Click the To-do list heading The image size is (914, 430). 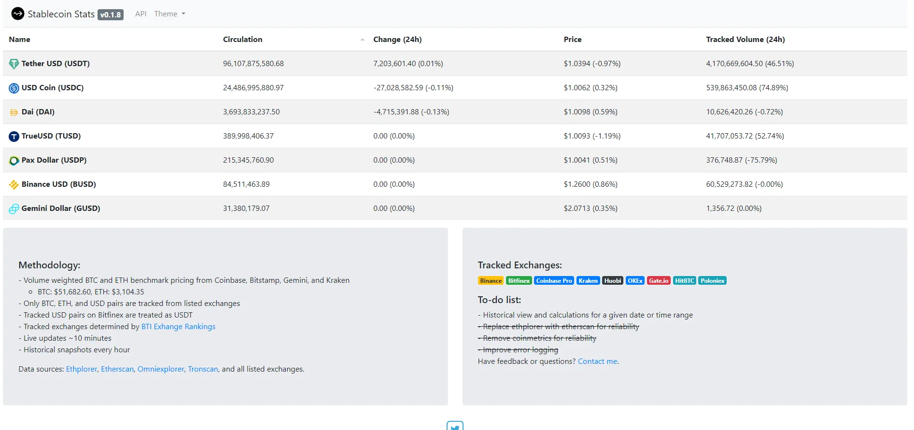pyautogui.click(x=499, y=300)
